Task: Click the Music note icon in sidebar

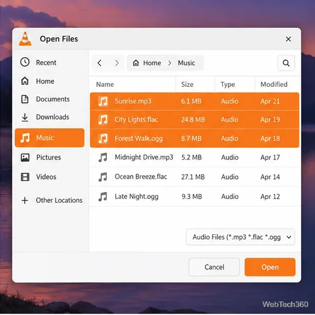Action: tap(25, 138)
